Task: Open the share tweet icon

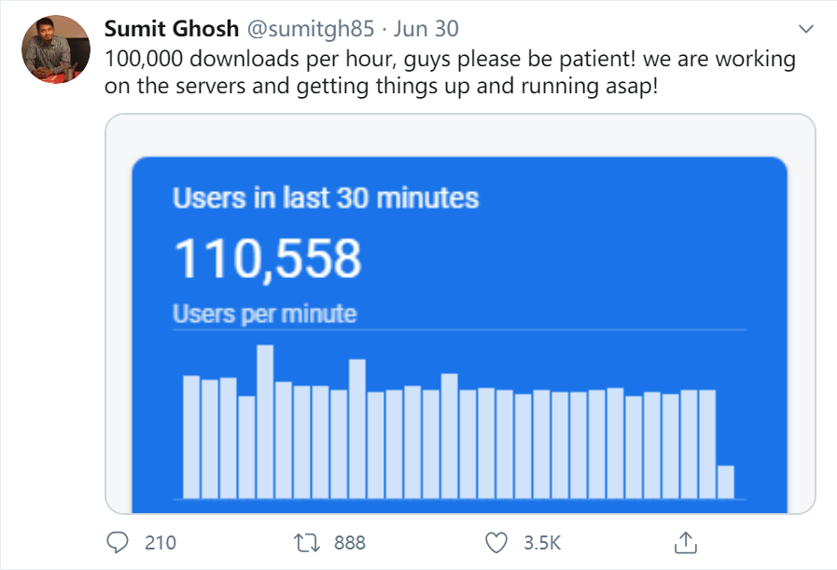Action: [x=686, y=541]
